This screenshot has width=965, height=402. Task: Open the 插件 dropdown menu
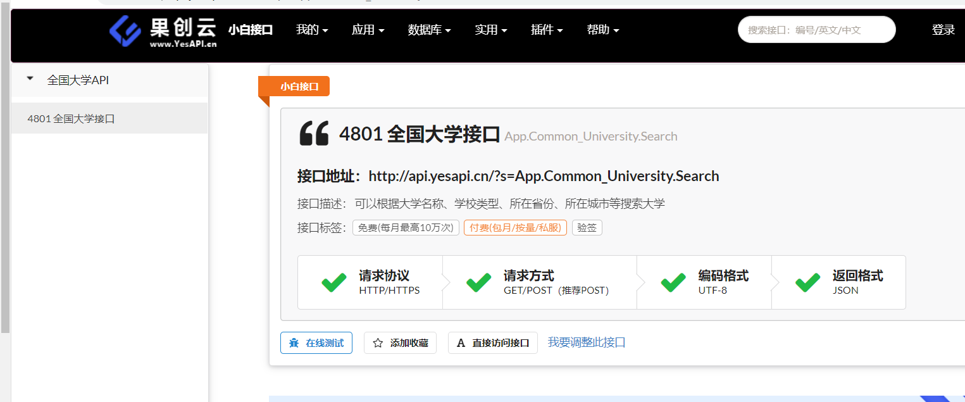547,30
